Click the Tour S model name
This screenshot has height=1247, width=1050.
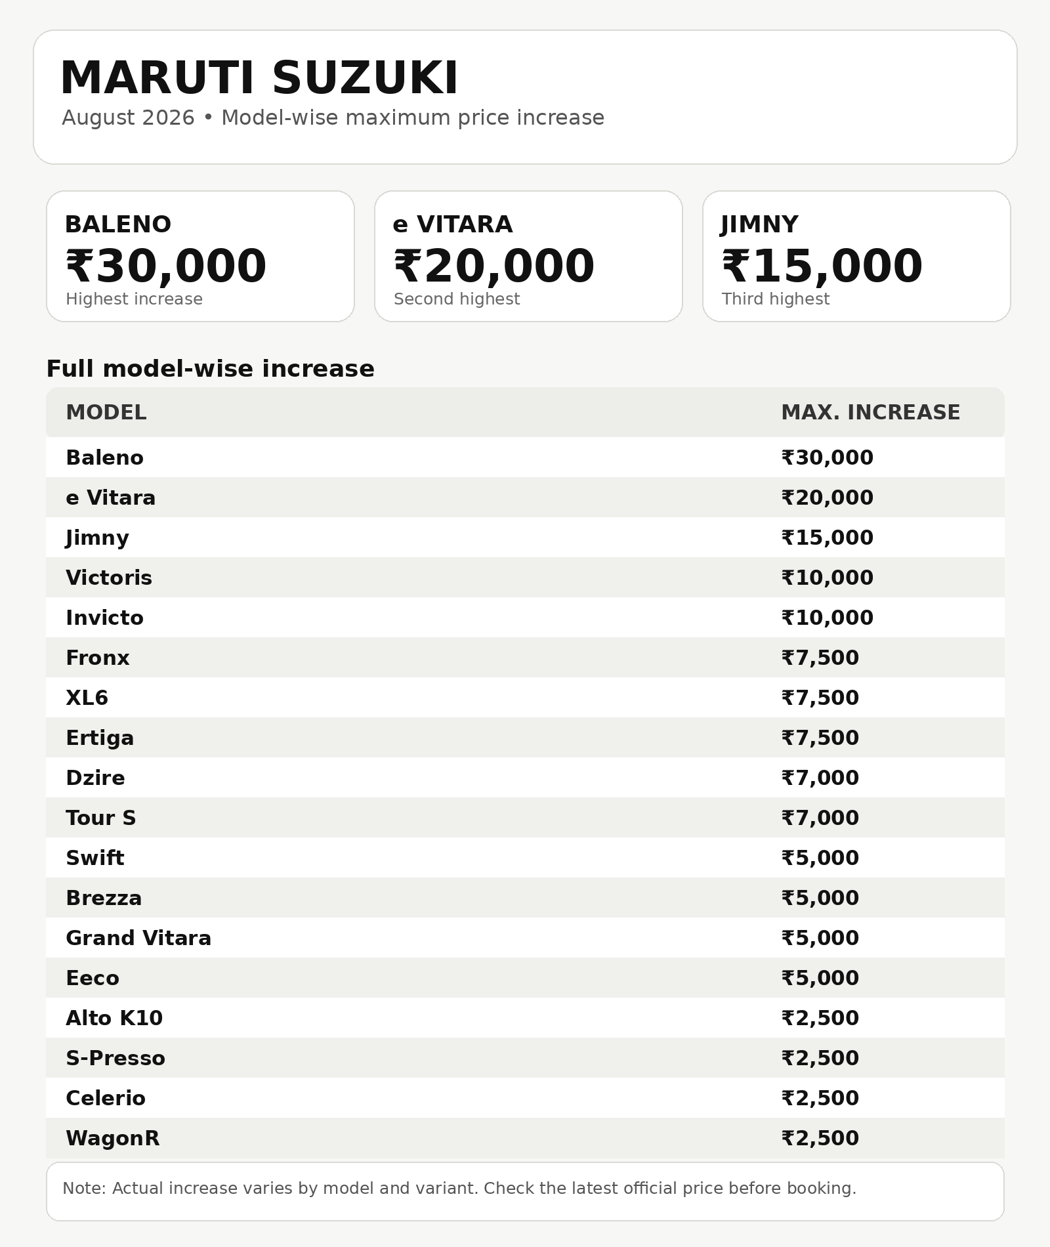click(101, 818)
